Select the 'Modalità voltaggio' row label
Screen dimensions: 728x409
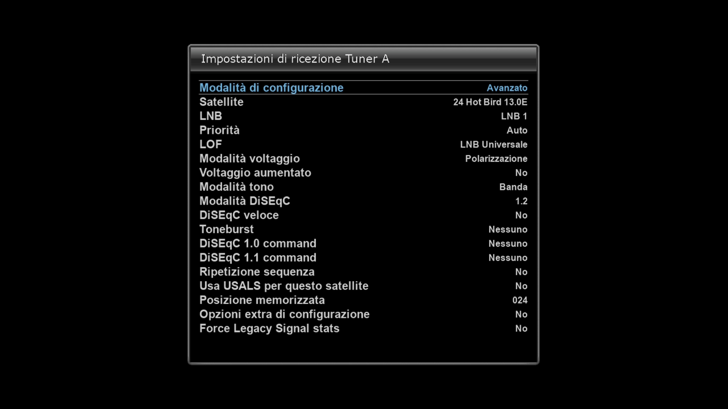click(249, 159)
